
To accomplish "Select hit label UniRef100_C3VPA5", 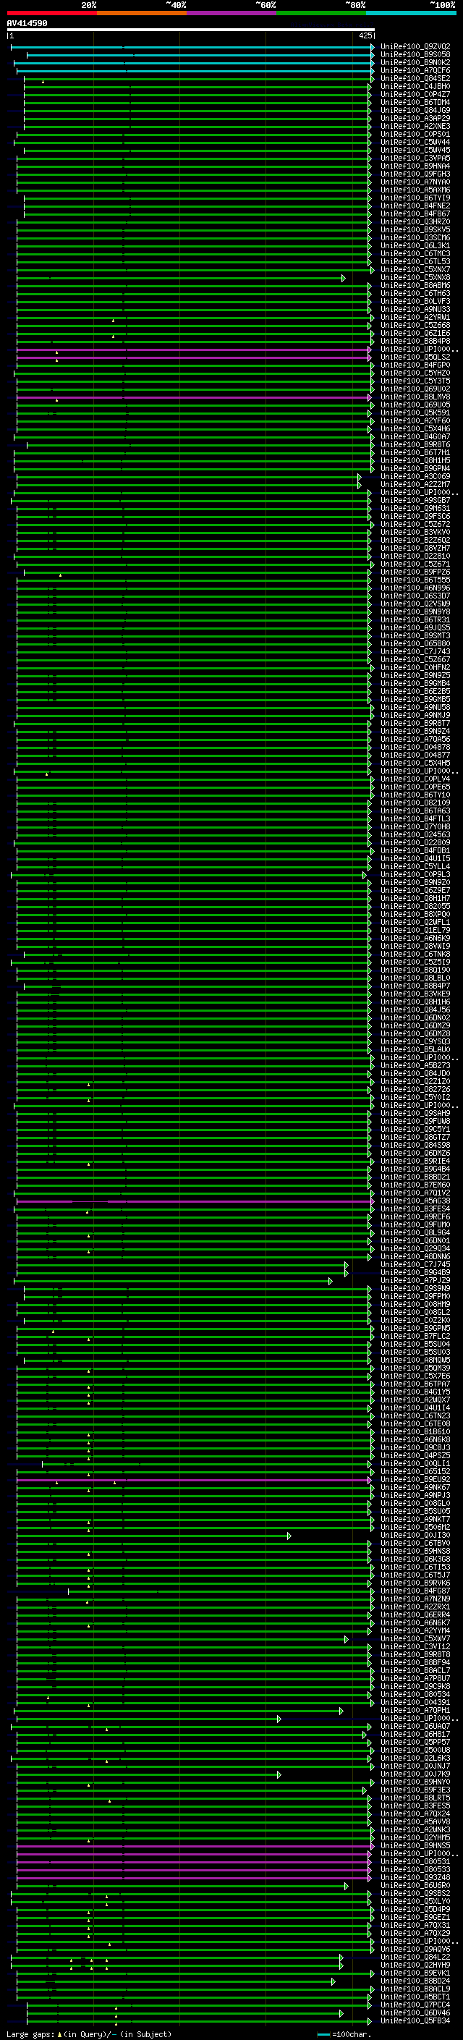I will [x=415, y=158].
